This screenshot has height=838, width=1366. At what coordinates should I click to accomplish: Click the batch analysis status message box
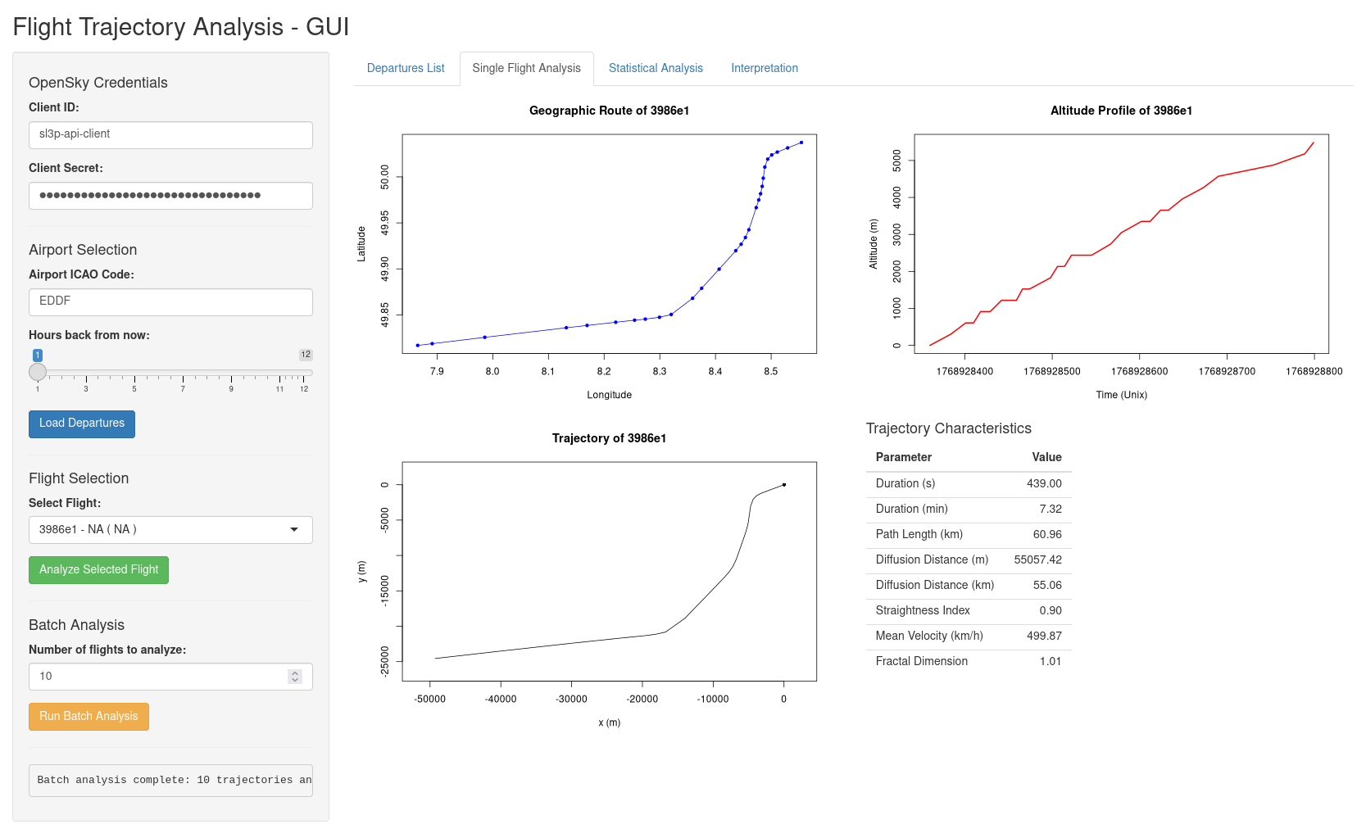pyautogui.click(x=170, y=781)
